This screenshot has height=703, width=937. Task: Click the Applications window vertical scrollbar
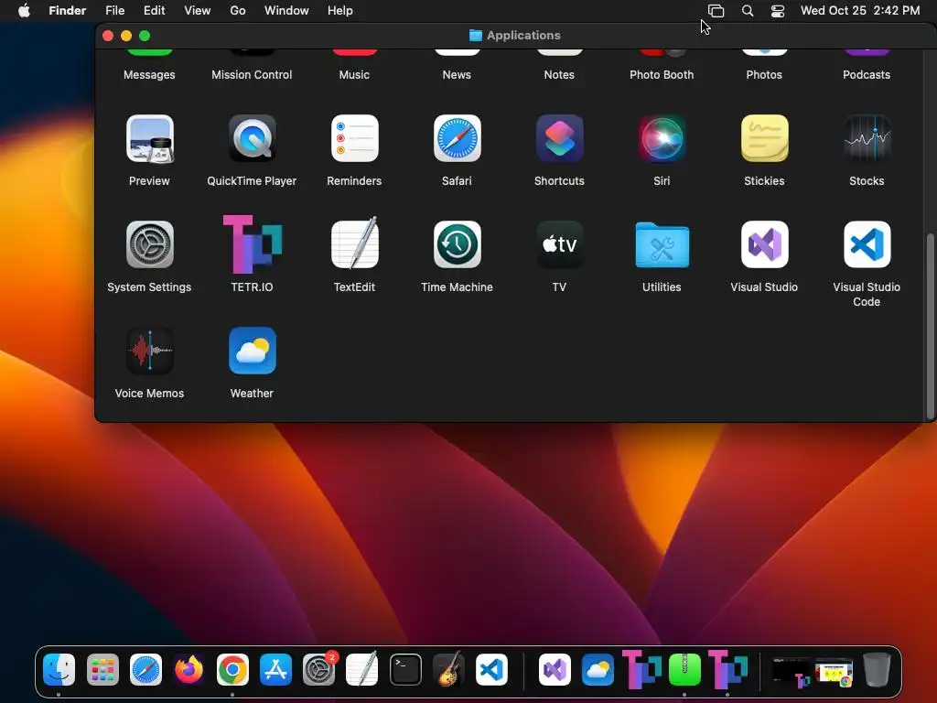point(930,326)
